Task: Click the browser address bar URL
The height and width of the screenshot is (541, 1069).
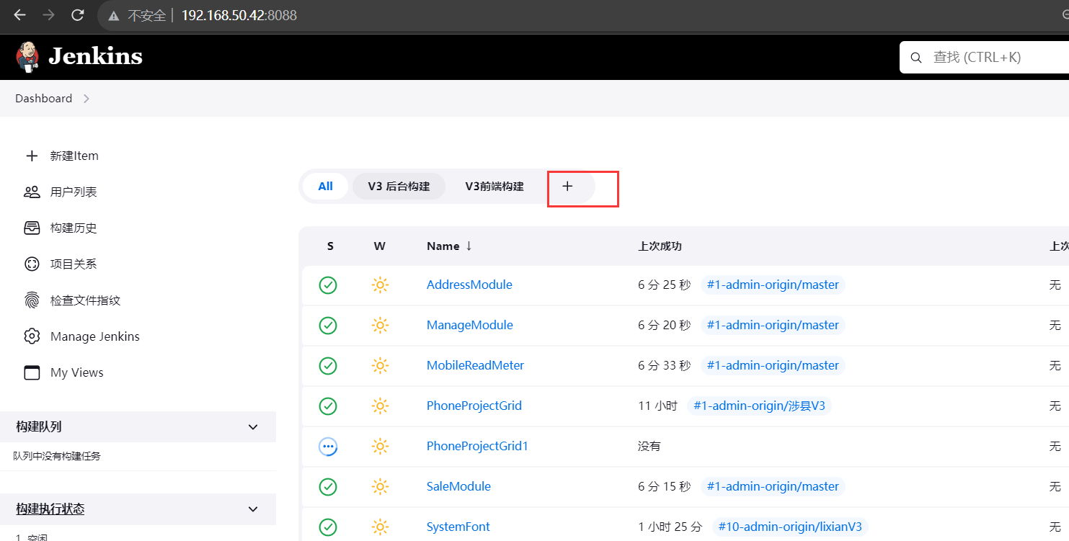Action: (239, 15)
